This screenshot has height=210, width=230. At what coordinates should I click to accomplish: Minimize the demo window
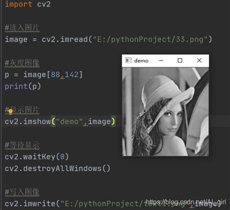161,60
